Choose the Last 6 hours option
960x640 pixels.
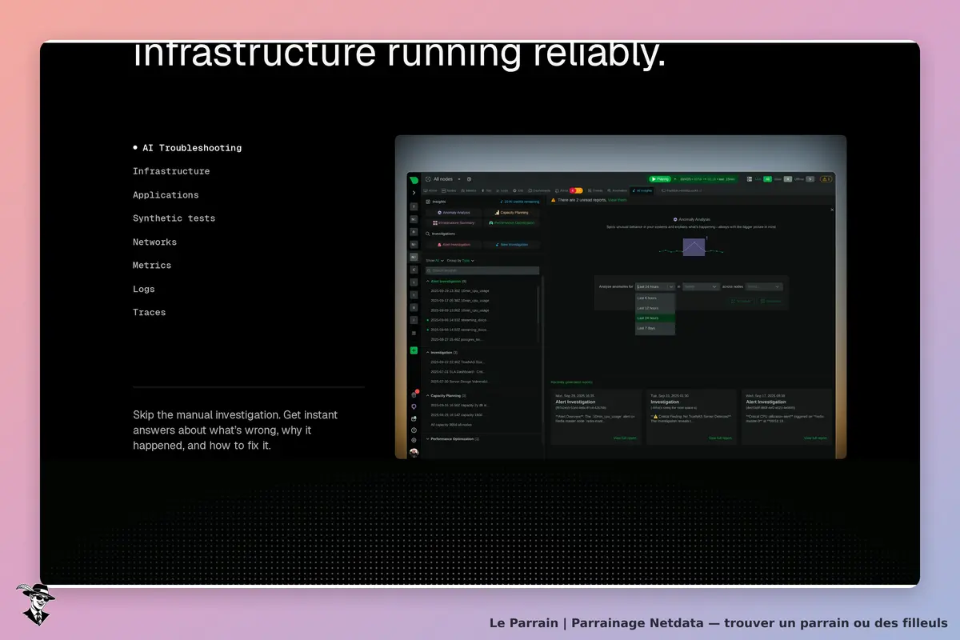[655, 298]
